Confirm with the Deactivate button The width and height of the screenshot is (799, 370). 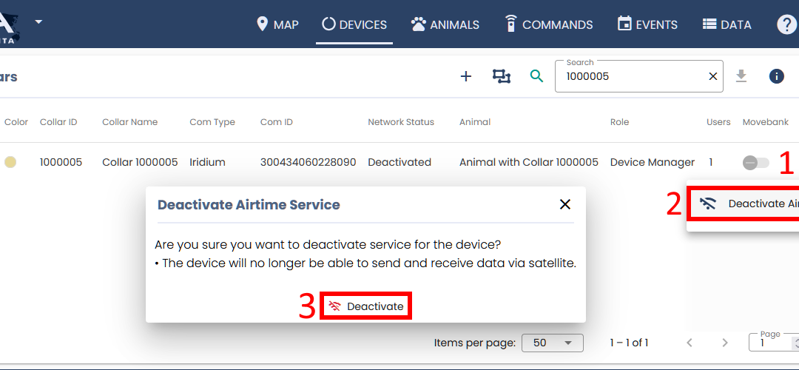(x=366, y=306)
